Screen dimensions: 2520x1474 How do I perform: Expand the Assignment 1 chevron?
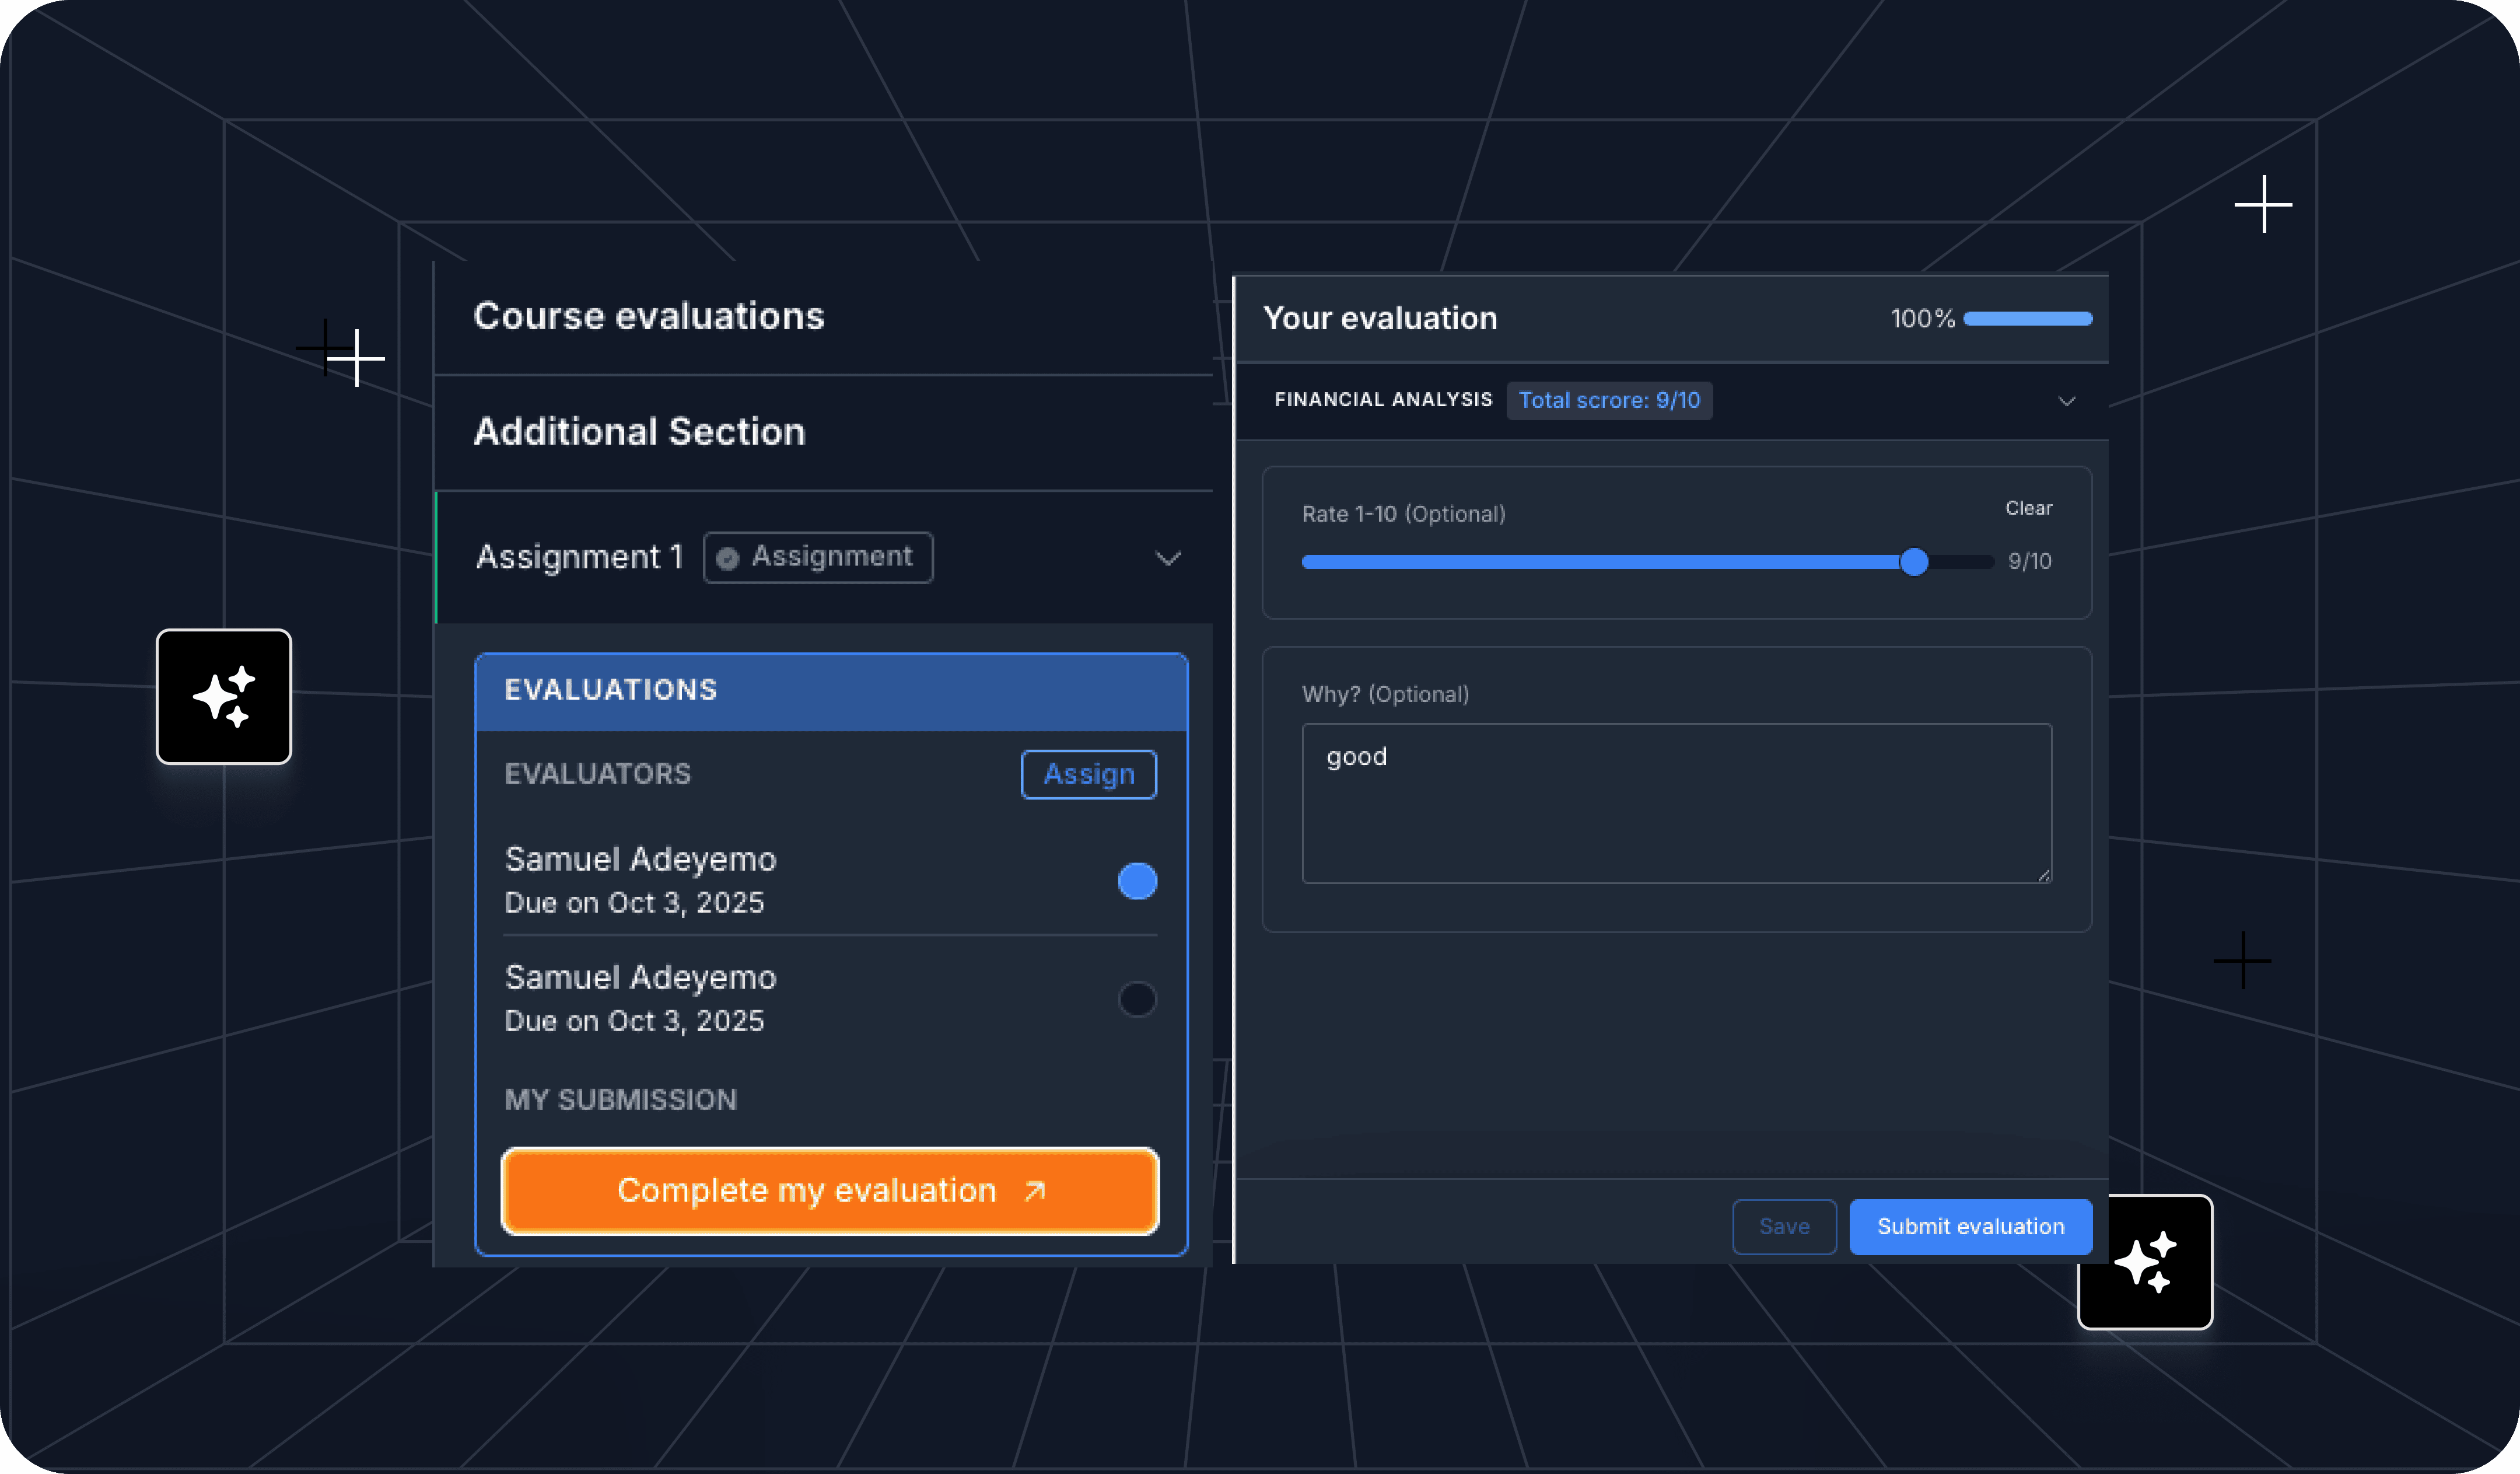tap(1168, 558)
